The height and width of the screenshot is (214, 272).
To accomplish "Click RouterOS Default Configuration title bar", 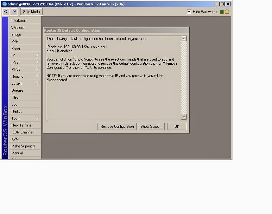I will click(116, 30).
